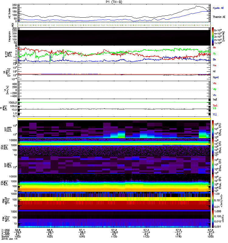
Task: Select the red Bz legend label
Action: point(215,48)
